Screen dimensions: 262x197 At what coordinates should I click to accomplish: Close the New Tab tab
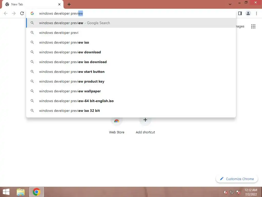[x=59, y=4]
